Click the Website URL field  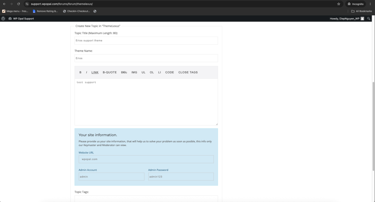146,159
